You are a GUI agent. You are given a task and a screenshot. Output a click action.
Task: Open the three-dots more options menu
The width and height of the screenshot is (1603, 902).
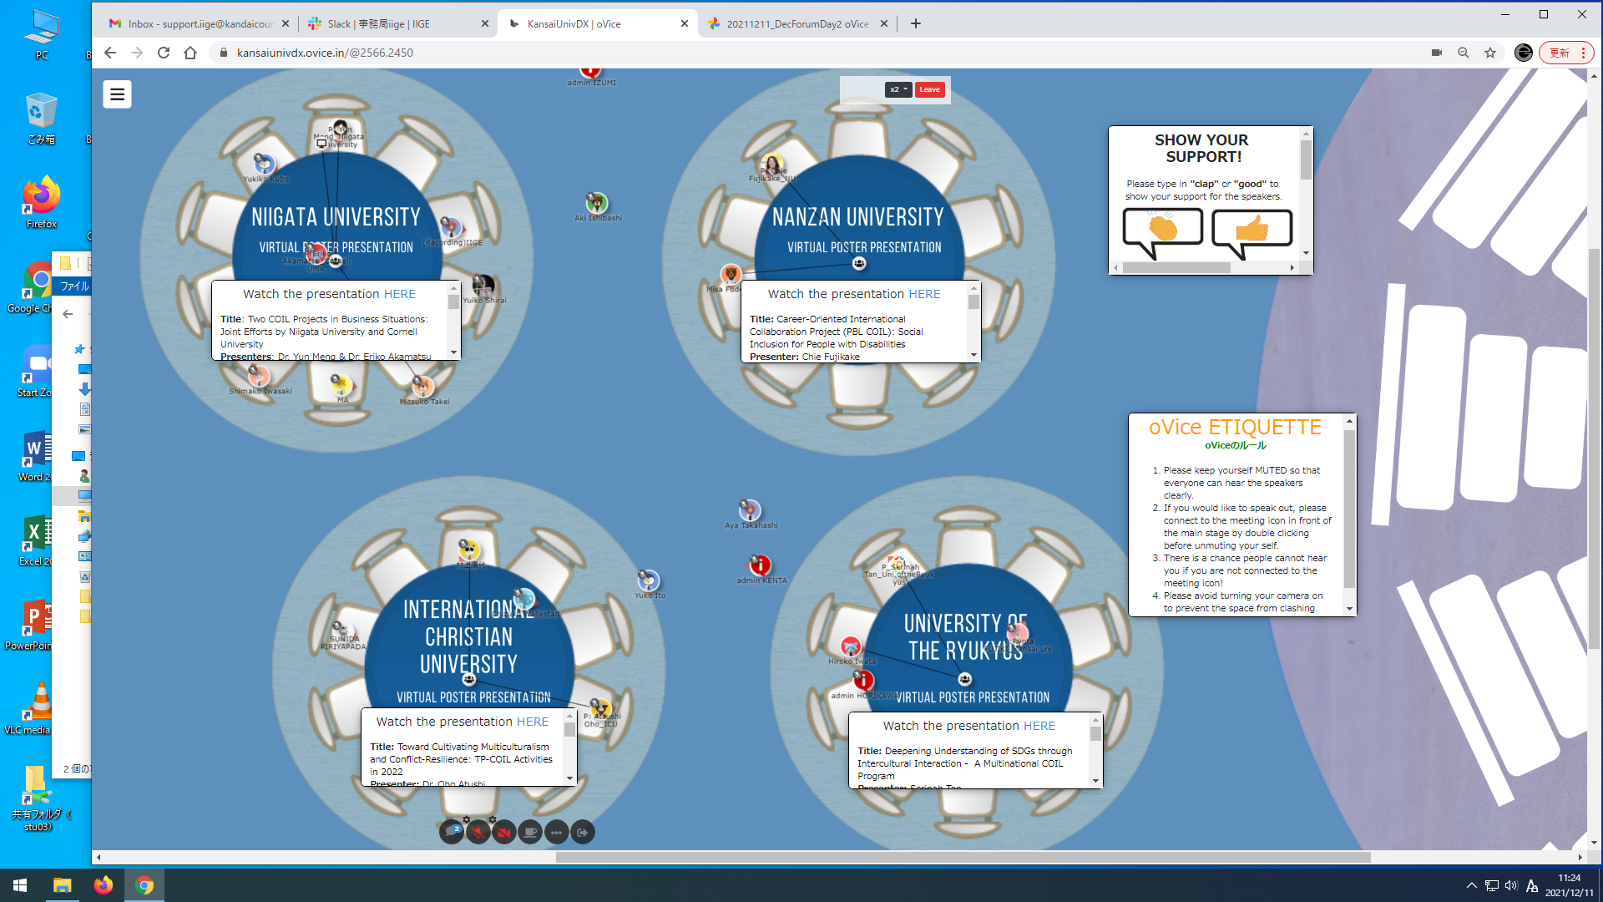[556, 832]
